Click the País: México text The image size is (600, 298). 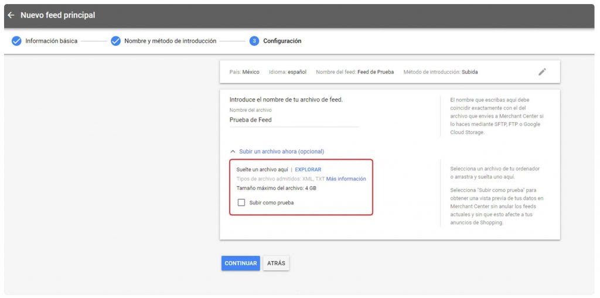(x=245, y=72)
